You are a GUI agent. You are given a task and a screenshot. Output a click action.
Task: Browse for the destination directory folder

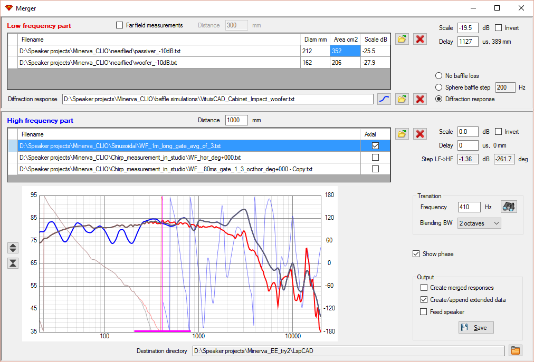[x=516, y=350]
